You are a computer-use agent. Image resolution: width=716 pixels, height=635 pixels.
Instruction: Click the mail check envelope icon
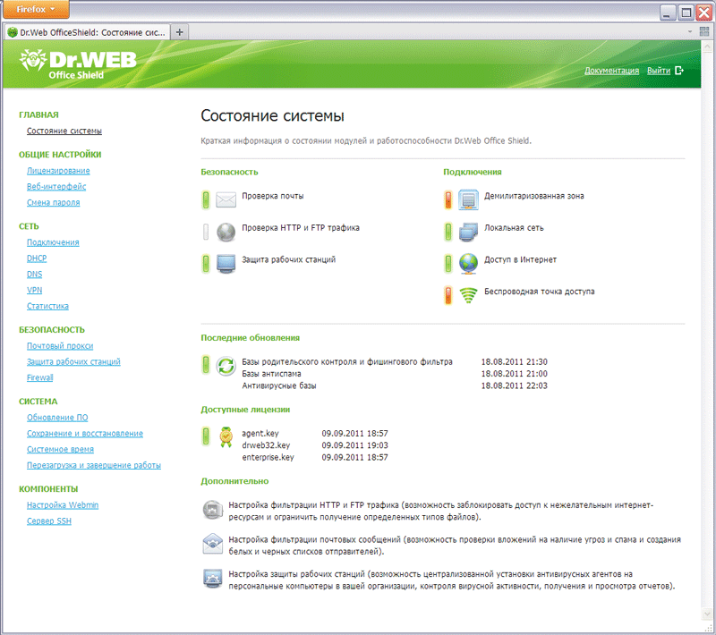pyautogui.click(x=226, y=199)
